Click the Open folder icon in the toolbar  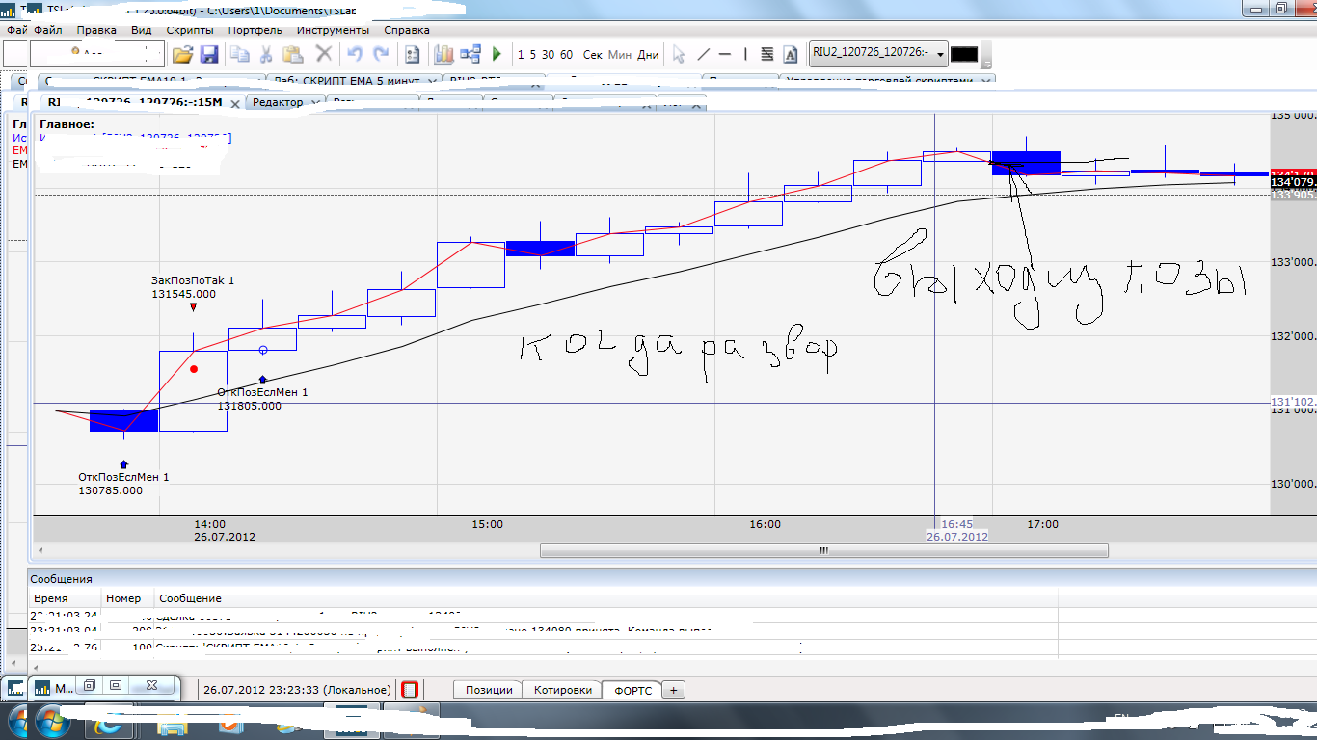pyautogui.click(x=182, y=55)
